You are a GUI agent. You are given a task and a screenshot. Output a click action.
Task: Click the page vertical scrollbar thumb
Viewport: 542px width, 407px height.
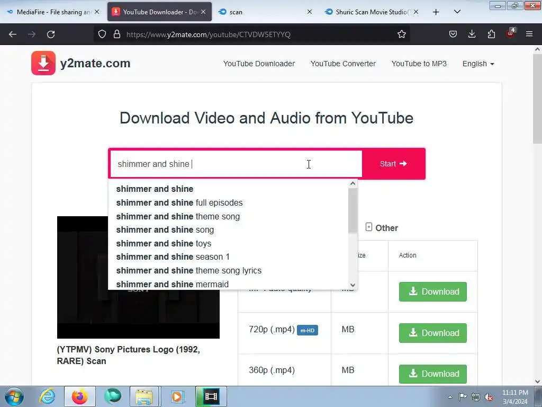point(537,98)
